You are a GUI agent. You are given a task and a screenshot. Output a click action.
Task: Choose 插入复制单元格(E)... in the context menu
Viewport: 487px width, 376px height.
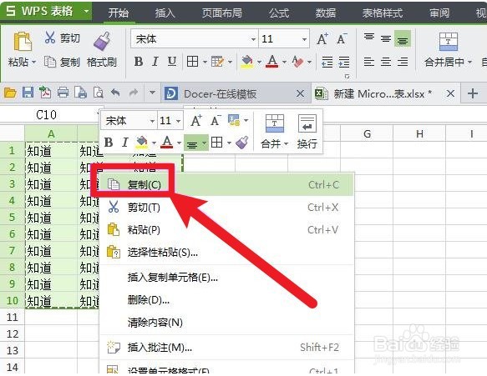point(226,278)
